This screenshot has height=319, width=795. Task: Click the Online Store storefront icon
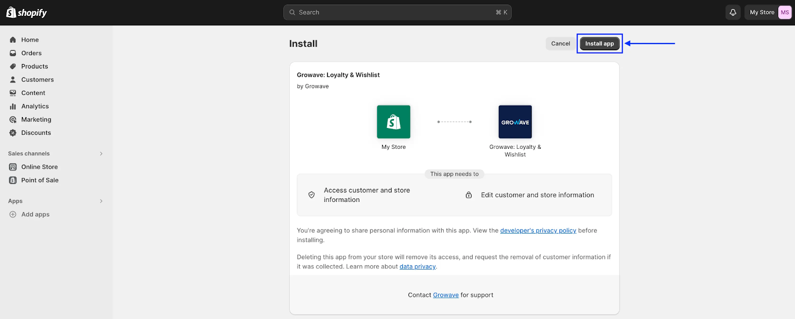tap(13, 167)
